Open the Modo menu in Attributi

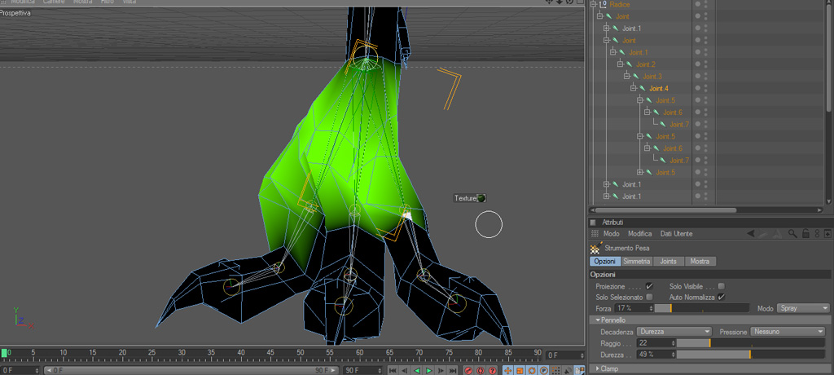(x=611, y=234)
